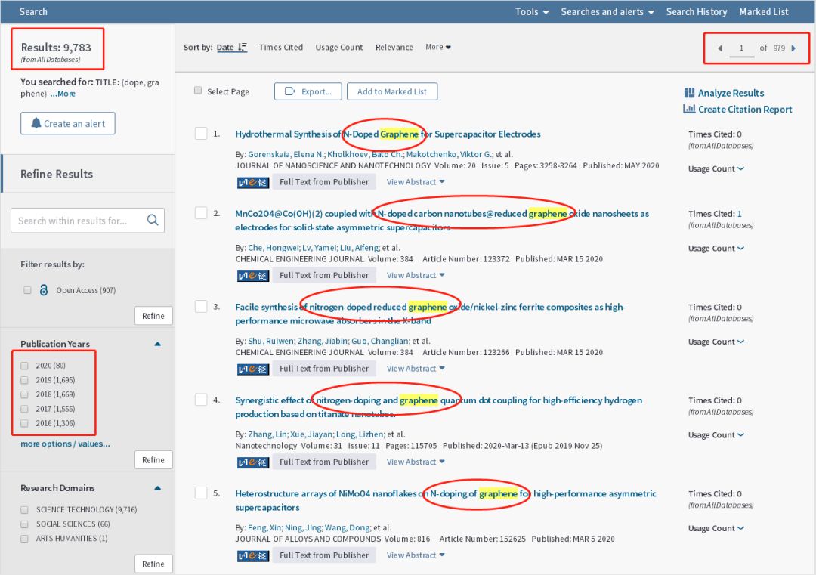The image size is (816, 575).
Task: Check the 2018 publication year filter
Action: pos(24,394)
